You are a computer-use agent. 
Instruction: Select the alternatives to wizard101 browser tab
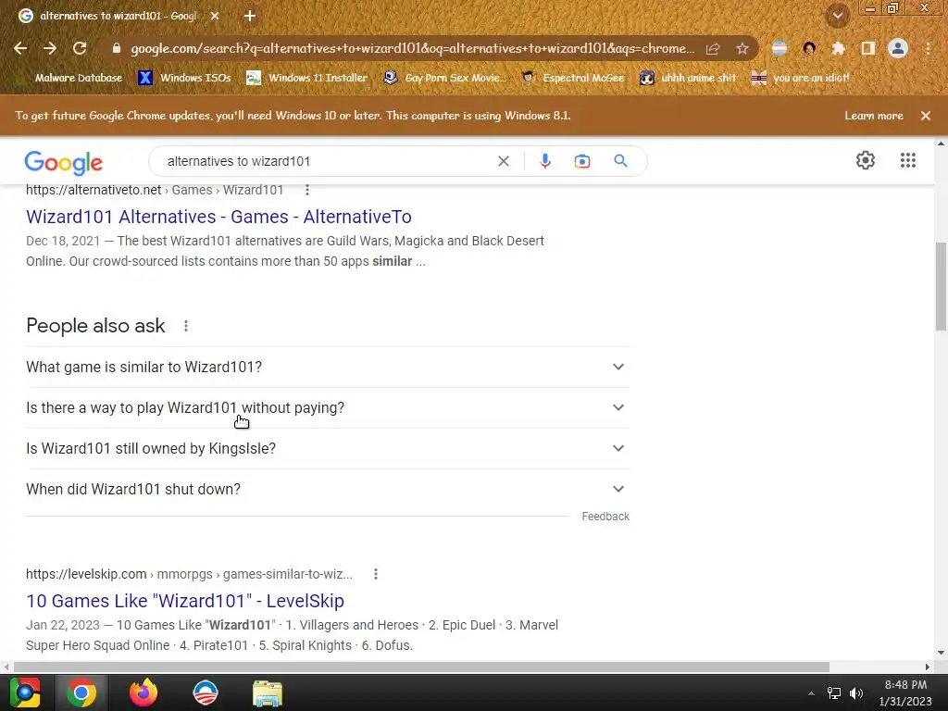118,17
